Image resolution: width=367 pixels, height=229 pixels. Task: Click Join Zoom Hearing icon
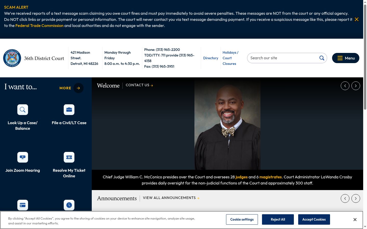pyautogui.click(x=23, y=157)
